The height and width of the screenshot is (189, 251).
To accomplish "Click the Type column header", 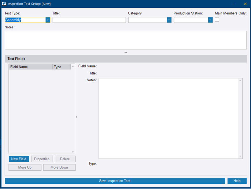I will (62, 67).
